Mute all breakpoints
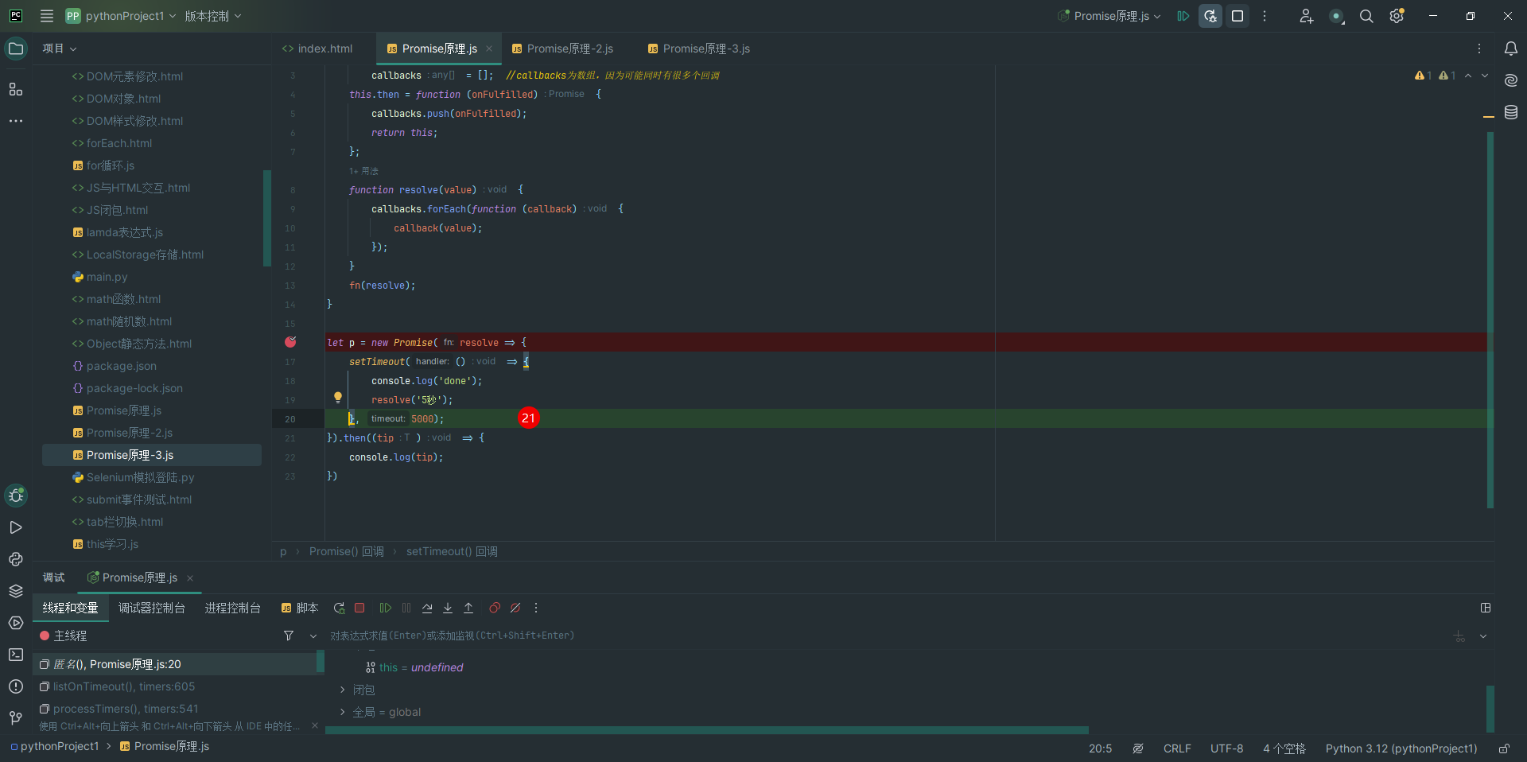Image resolution: width=1527 pixels, height=762 pixels. coord(515,608)
